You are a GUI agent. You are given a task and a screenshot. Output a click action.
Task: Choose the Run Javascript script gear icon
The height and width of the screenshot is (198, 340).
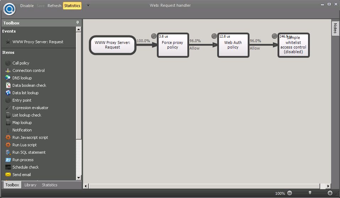[8, 137]
